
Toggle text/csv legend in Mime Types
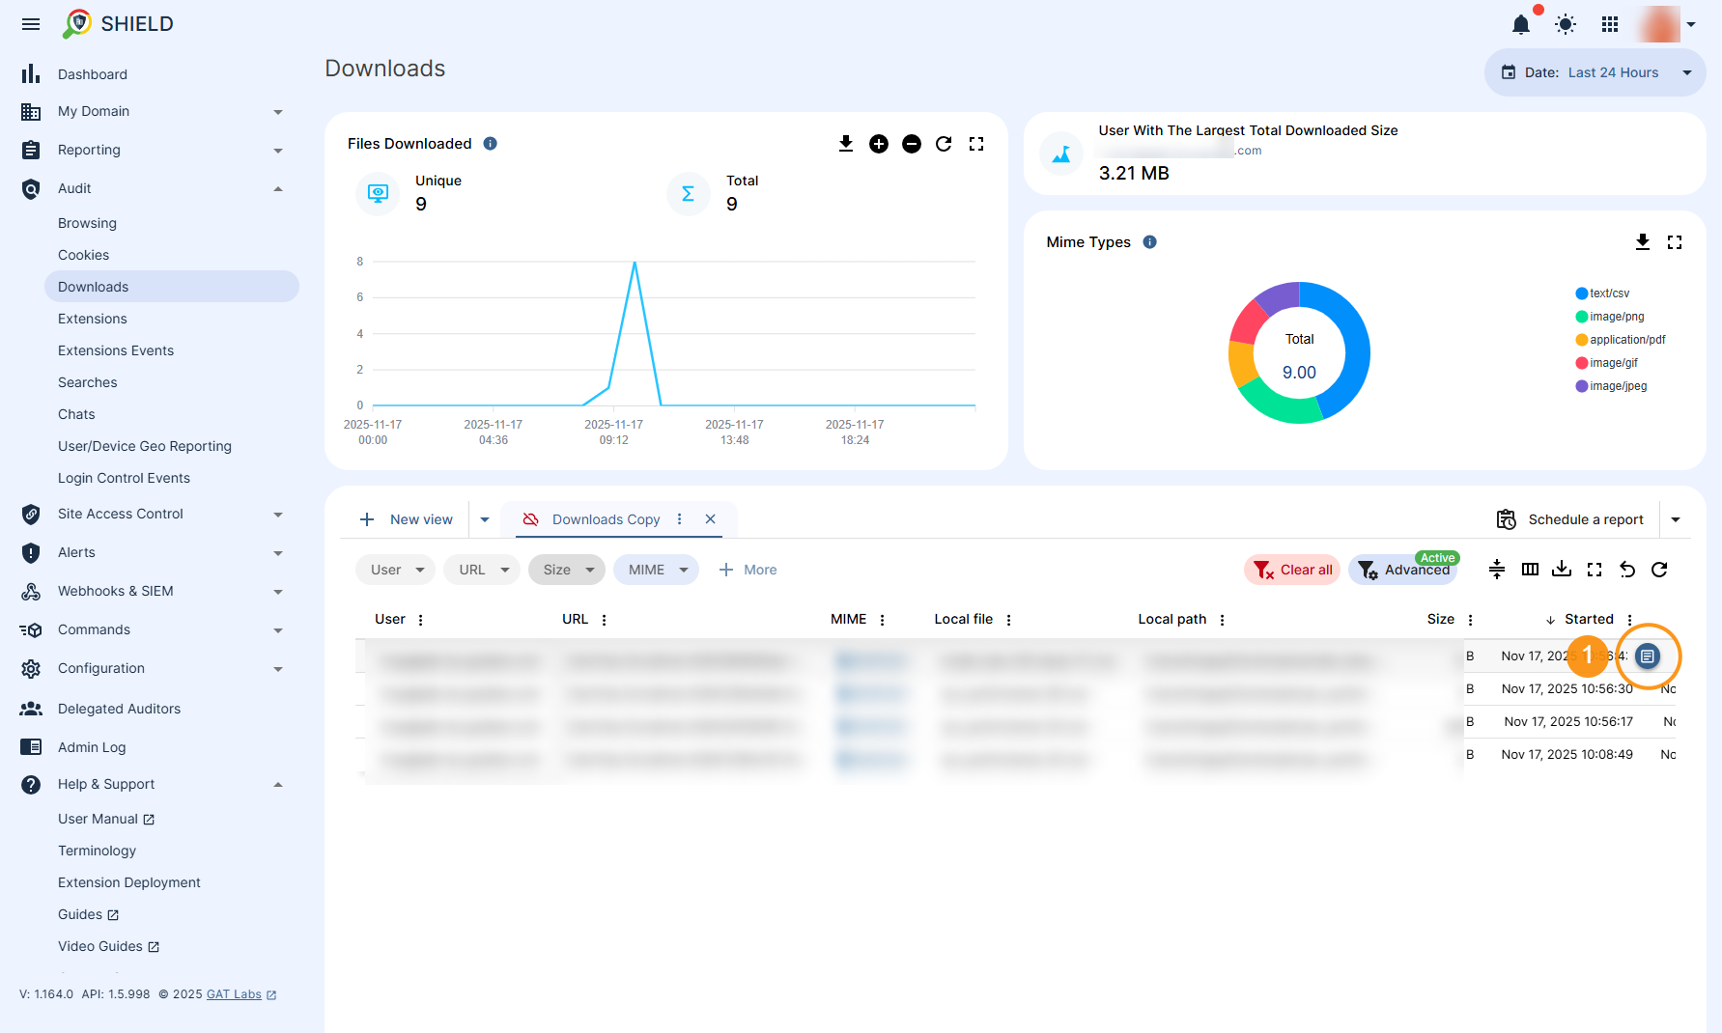(x=1608, y=293)
